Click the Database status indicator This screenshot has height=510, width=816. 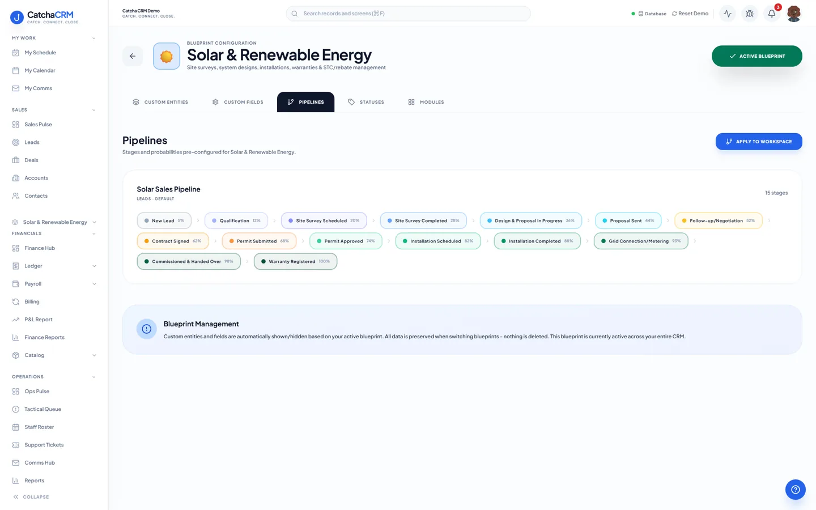[649, 14]
